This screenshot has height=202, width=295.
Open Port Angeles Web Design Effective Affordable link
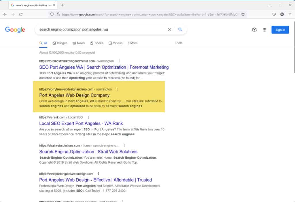pyautogui.click(x=95, y=180)
